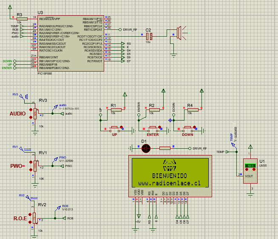Click the lower red adjust dot on RV1 PWO potentiometer

pyautogui.click(x=31, y=170)
